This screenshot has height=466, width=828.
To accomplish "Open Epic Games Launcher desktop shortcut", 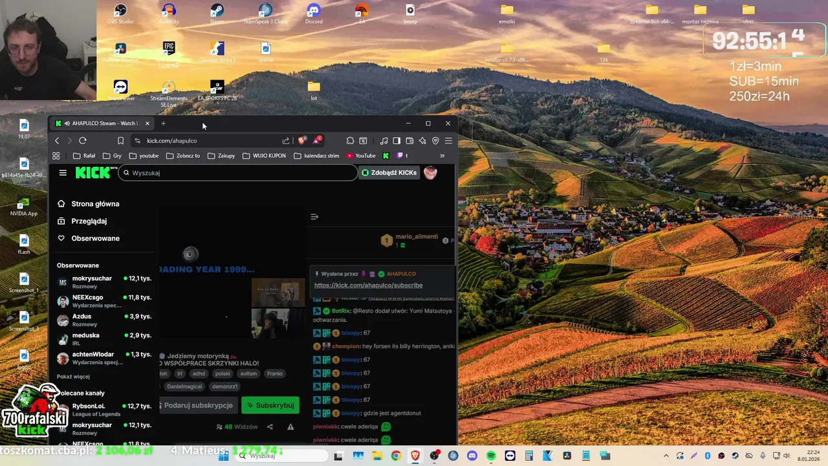I will (x=169, y=55).
